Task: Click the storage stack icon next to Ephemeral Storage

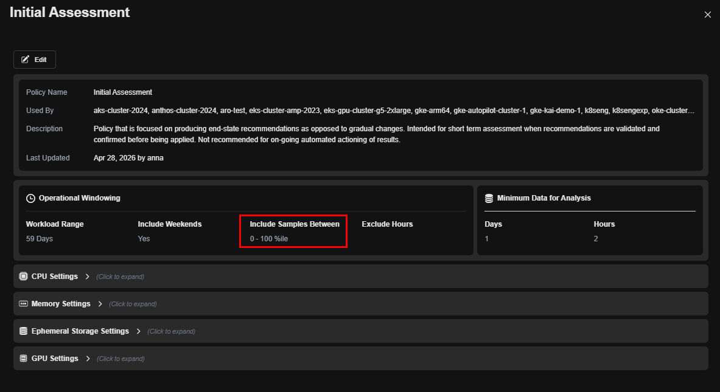Action: [x=23, y=331]
